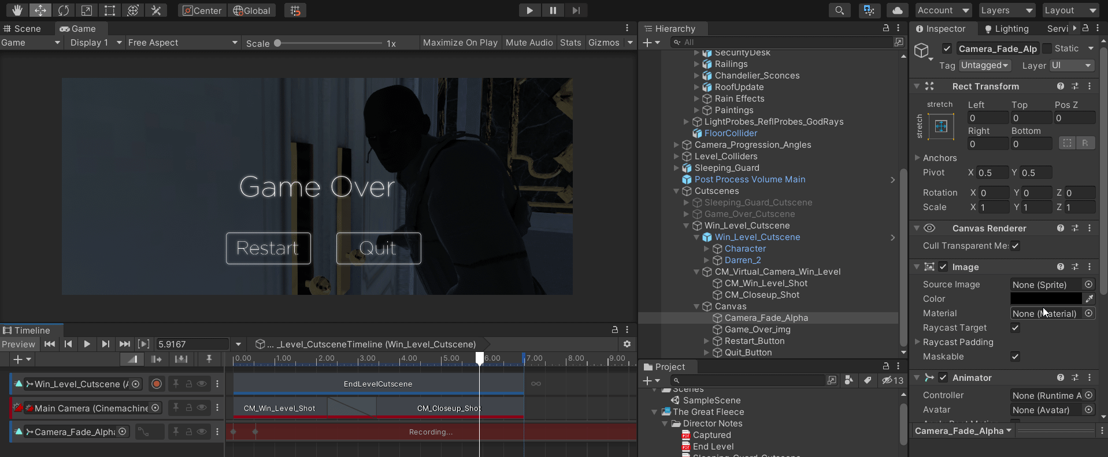Toggle Cull Transparent Mesh checkbox
The width and height of the screenshot is (1108, 457).
[1016, 246]
